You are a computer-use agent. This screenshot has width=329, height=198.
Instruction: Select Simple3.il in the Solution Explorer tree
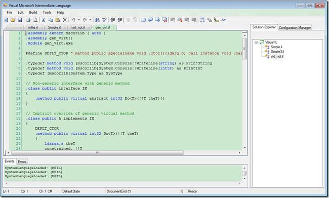pos(277,52)
